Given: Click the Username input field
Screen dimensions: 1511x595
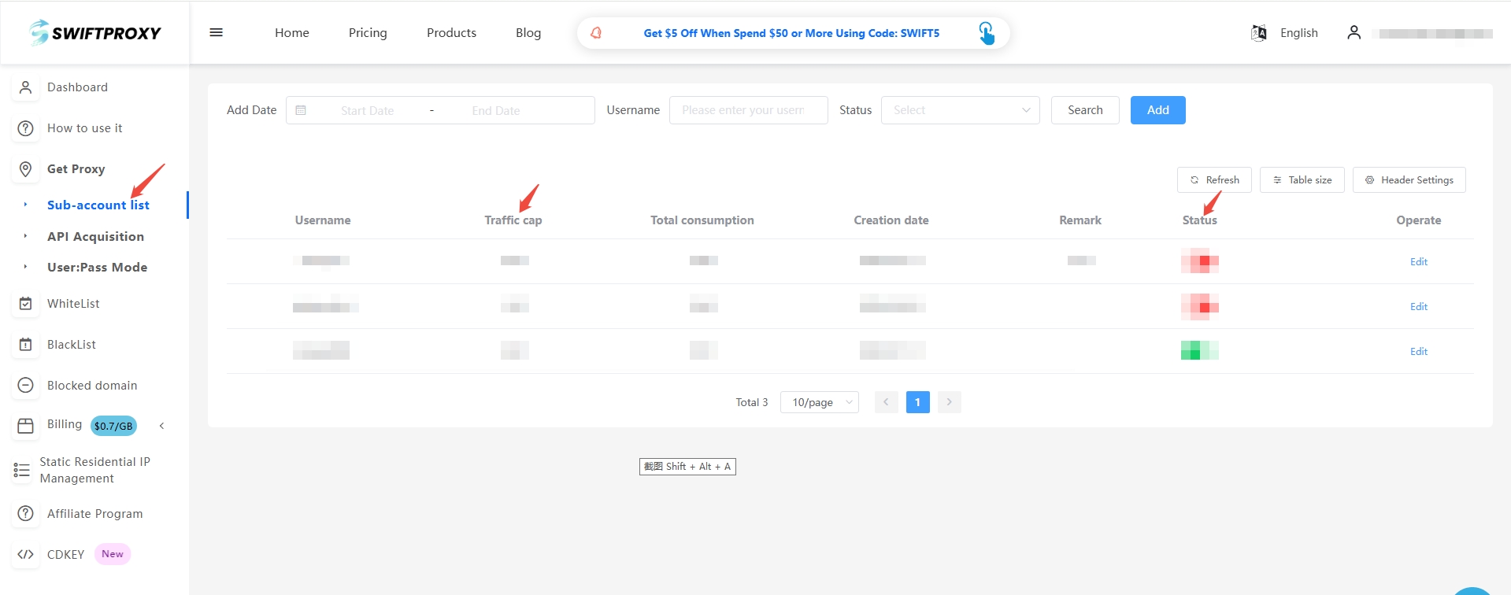Looking at the screenshot, I should point(748,110).
